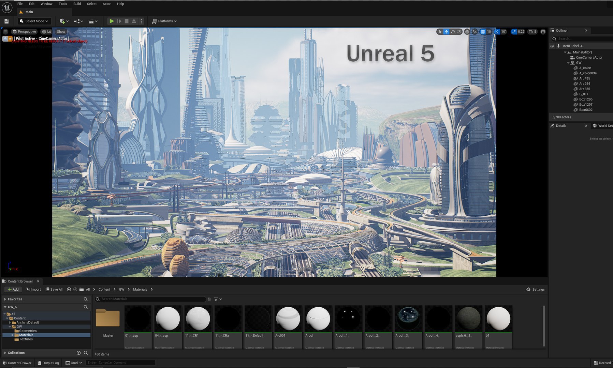Viewport: 613px width, 368px height.
Task: Click the surface snapping icon
Action: pos(475,32)
